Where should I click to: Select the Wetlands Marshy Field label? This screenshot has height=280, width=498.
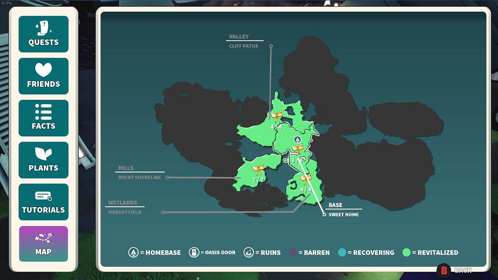click(124, 207)
